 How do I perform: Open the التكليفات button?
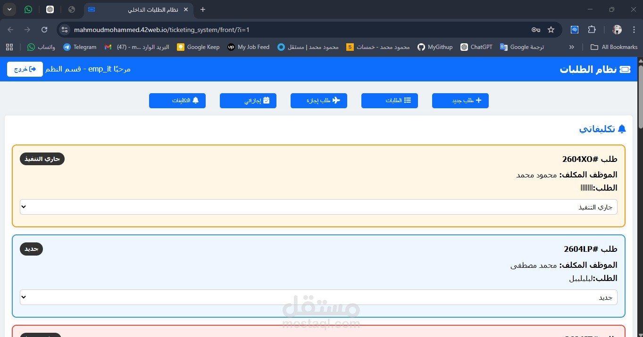[177, 101]
